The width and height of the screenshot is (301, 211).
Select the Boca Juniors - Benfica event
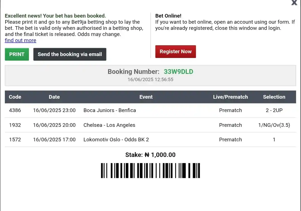click(110, 110)
